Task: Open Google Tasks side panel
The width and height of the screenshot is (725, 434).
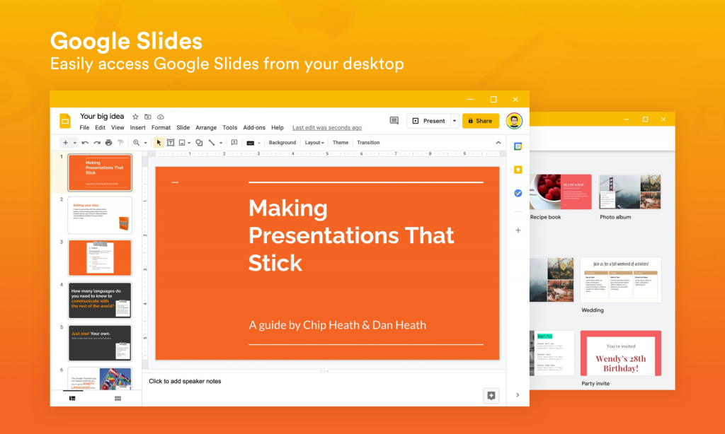Action: pyautogui.click(x=518, y=193)
